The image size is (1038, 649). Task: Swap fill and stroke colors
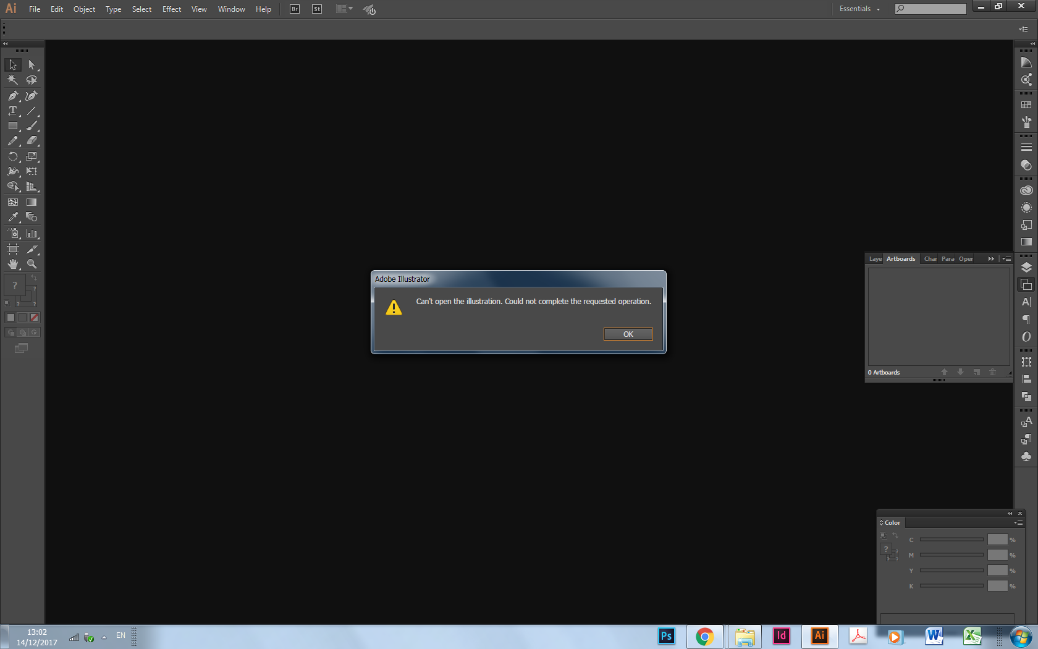click(34, 279)
